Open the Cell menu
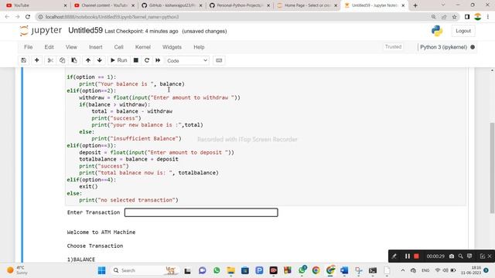Viewport: 495px width, 278px height. 118,47
